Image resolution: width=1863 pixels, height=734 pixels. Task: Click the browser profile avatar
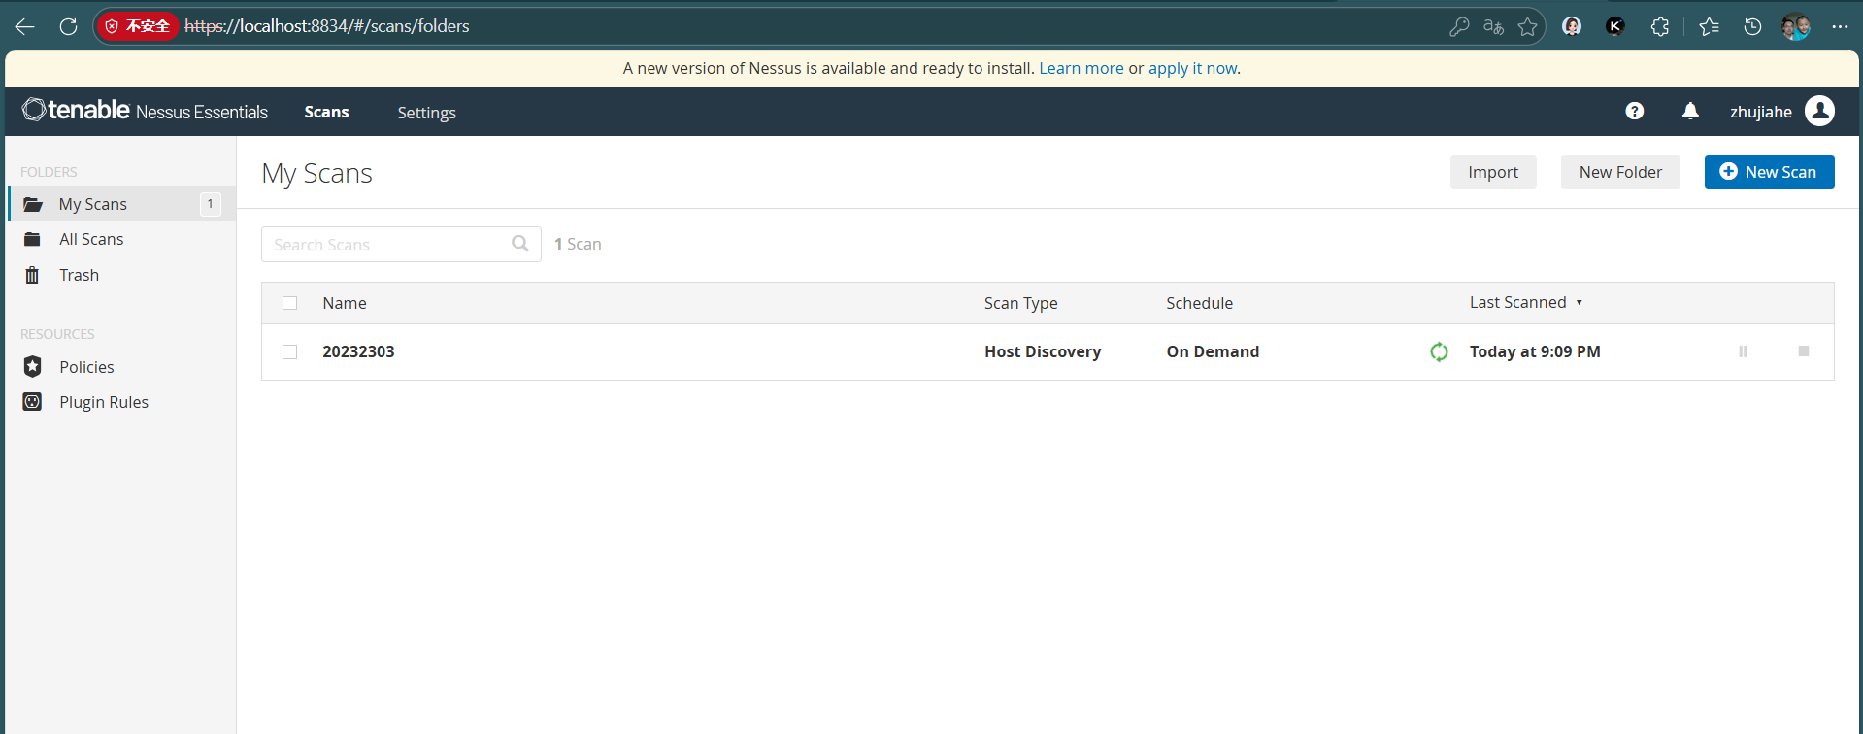pyautogui.click(x=1795, y=26)
